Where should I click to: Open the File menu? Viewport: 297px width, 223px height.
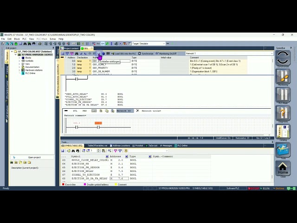click(x=3, y=39)
